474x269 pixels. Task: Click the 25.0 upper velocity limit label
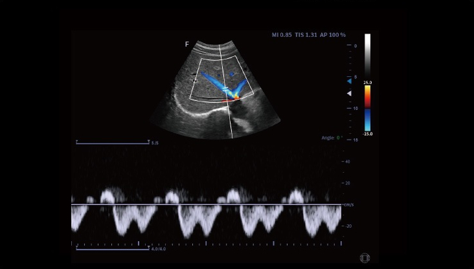(367, 83)
